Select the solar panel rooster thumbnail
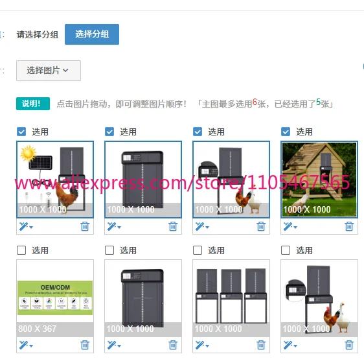 coord(55,180)
